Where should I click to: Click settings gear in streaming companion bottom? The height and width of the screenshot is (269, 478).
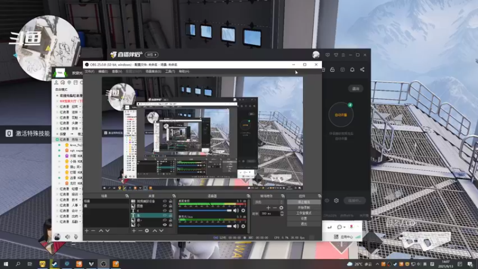click(x=336, y=201)
